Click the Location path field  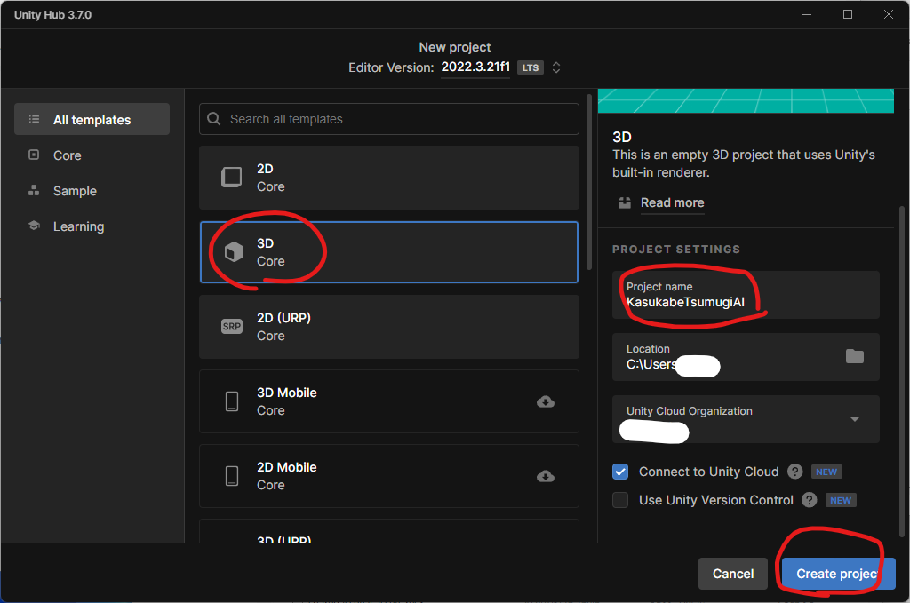[746, 357]
